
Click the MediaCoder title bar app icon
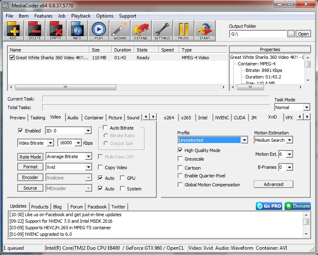click(6, 5)
